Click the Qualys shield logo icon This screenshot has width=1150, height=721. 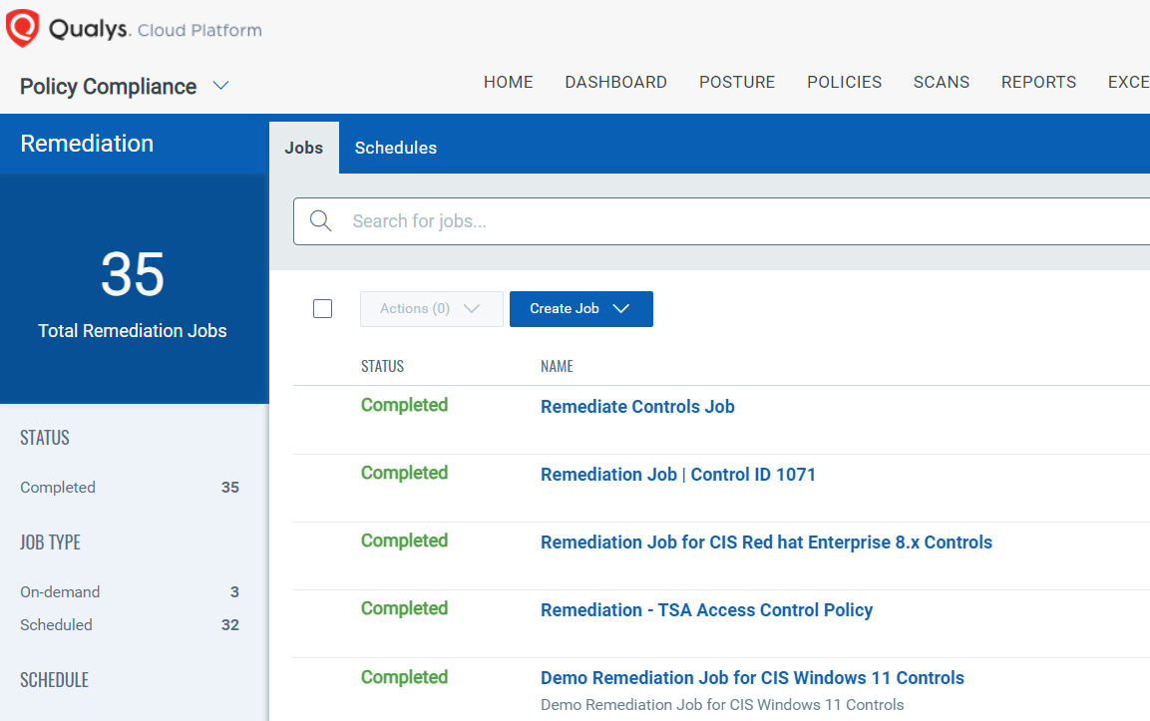click(x=22, y=28)
